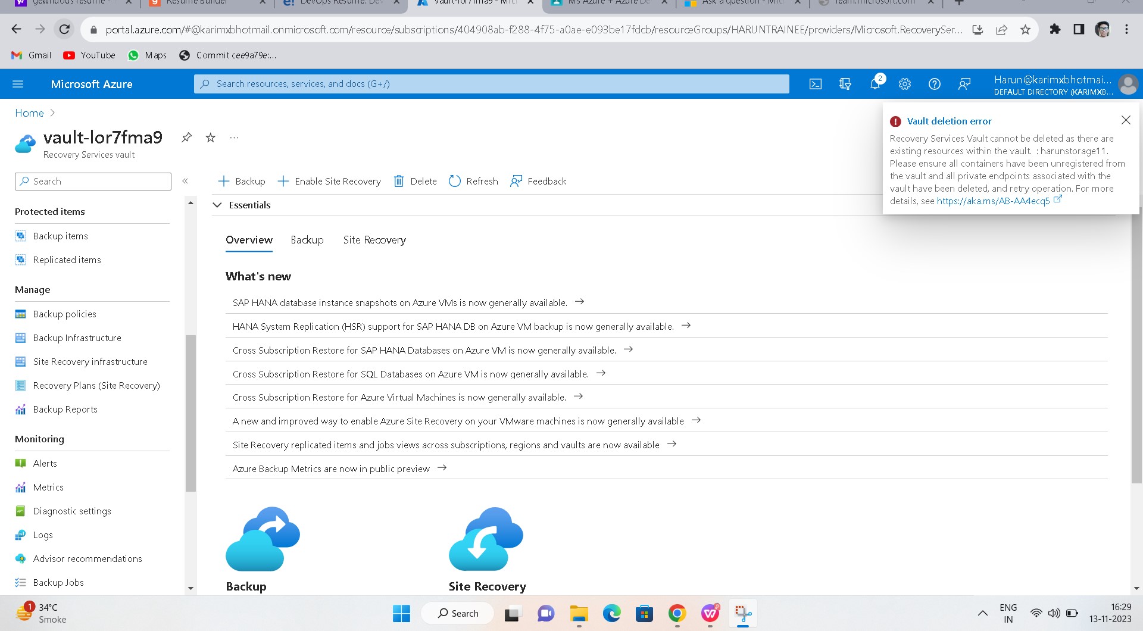Expand the Home breadcrumb chevron
Viewport: 1143px width, 631px height.
click(x=52, y=113)
